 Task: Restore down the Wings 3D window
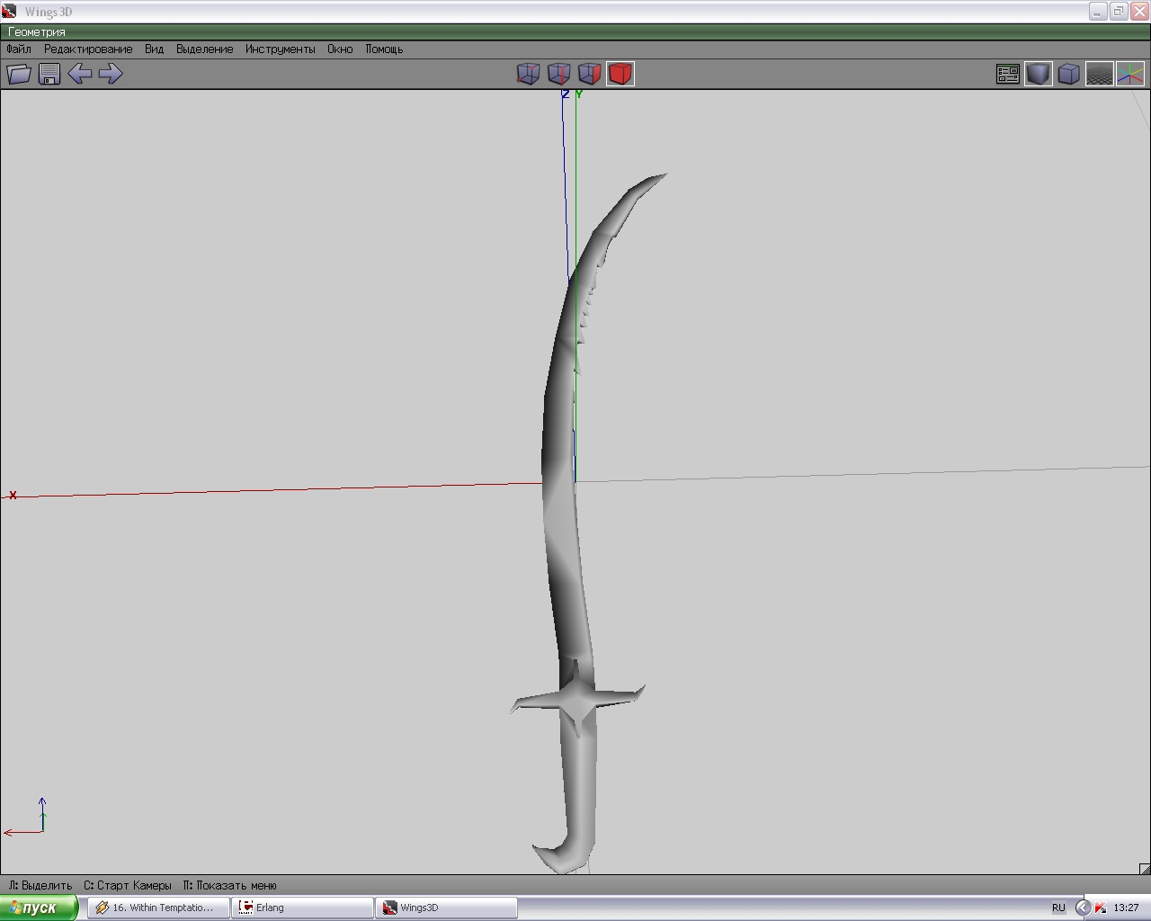tap(1119, 12)
